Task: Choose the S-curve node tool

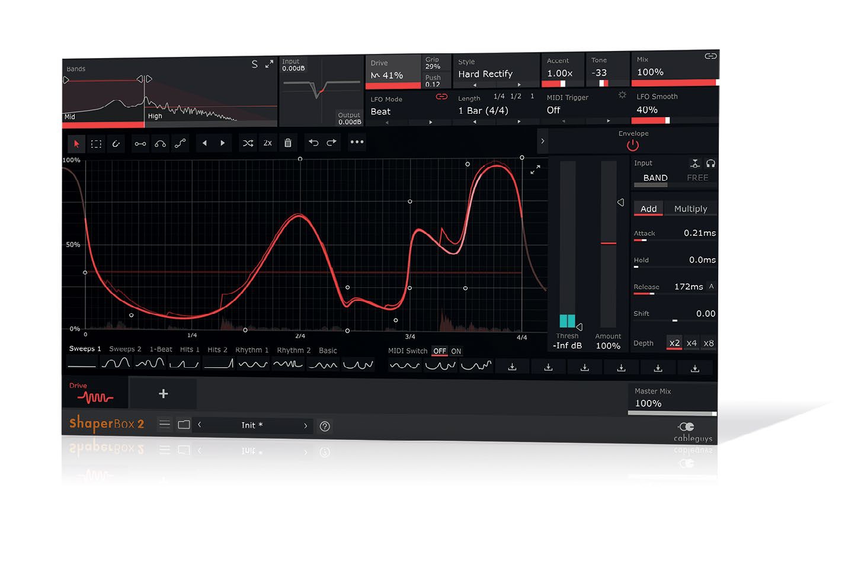Action: click(x=180, y=143)
